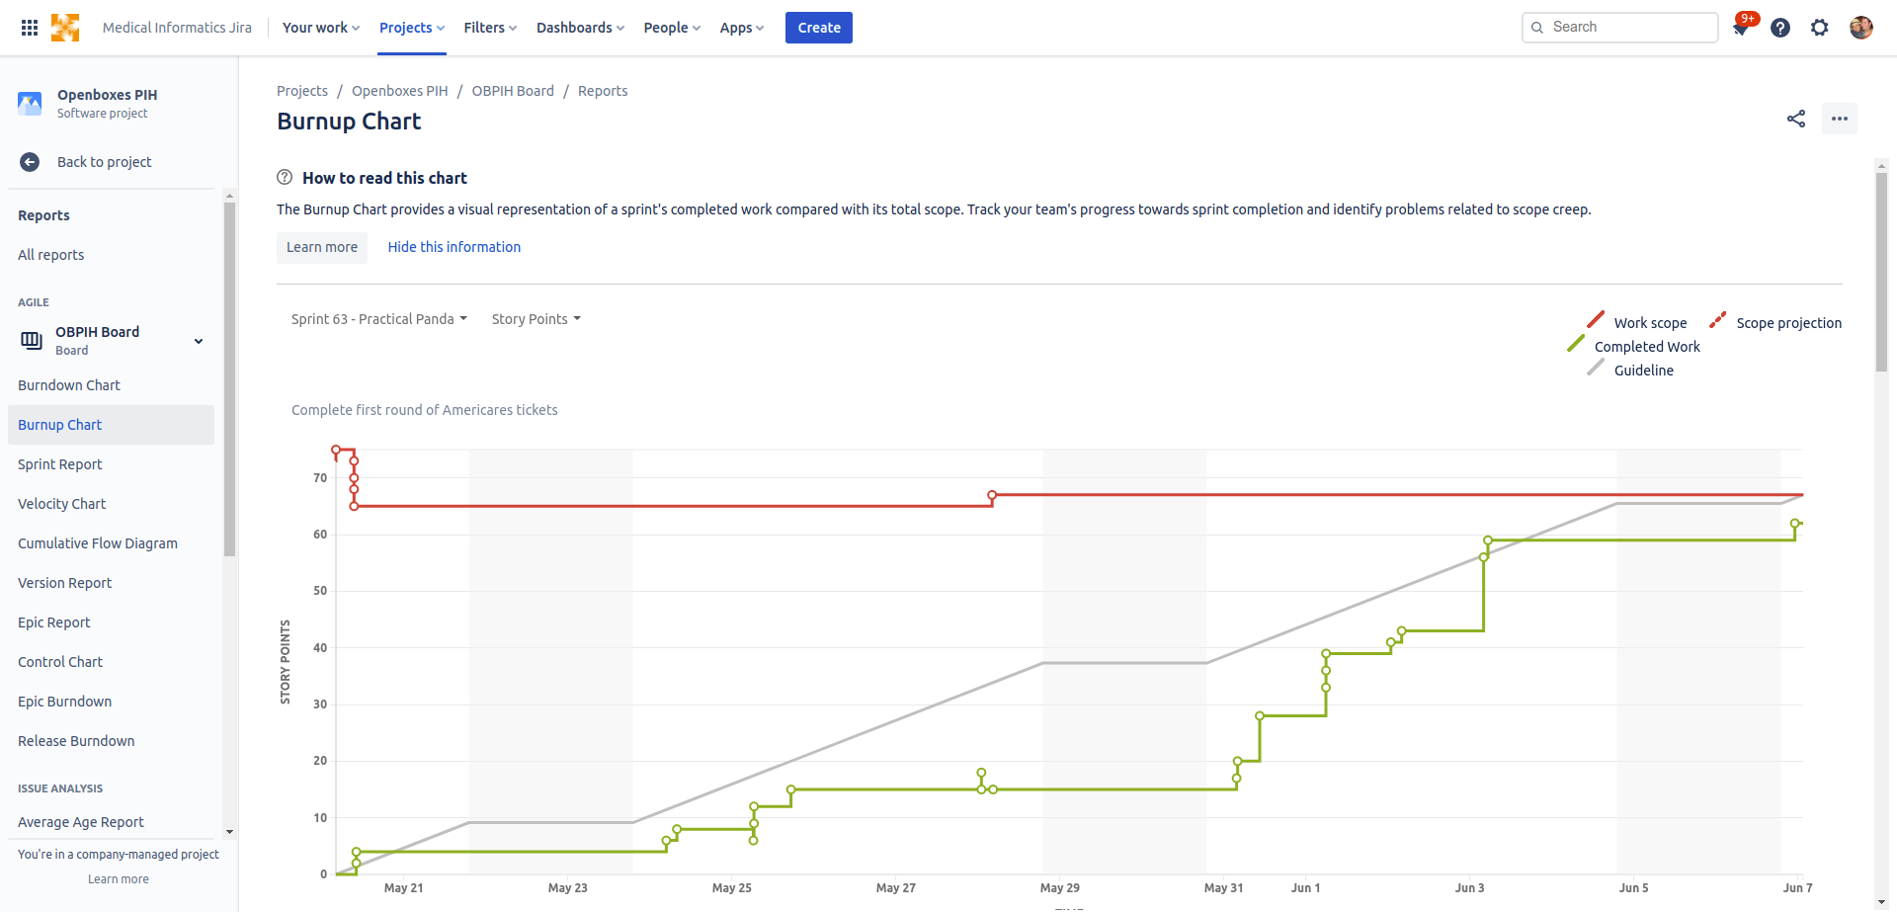
Task: Click the Hide this information link
Action: 454,247
